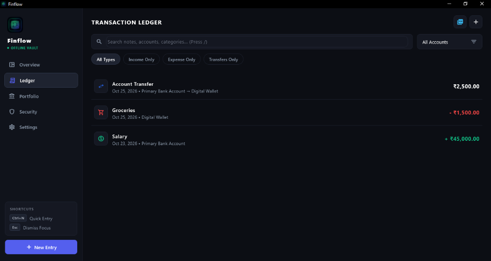Open the Portfolio bank icon
491x261 pixels.
tap(12, 96)
